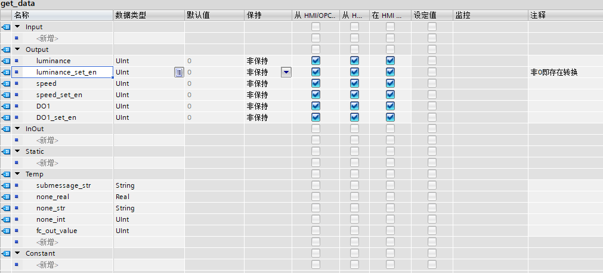Open retain dropdown for luminance_set_en
The width and height of the screenshot is (603, 273).
tap(286, 72)
